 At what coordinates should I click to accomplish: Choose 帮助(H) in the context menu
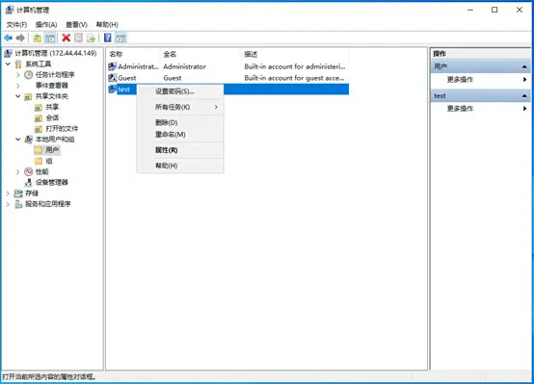180,166
